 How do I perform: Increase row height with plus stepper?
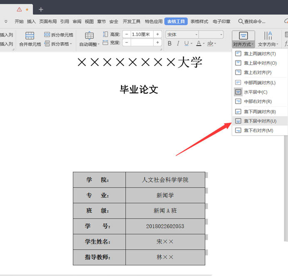point(158,34)
